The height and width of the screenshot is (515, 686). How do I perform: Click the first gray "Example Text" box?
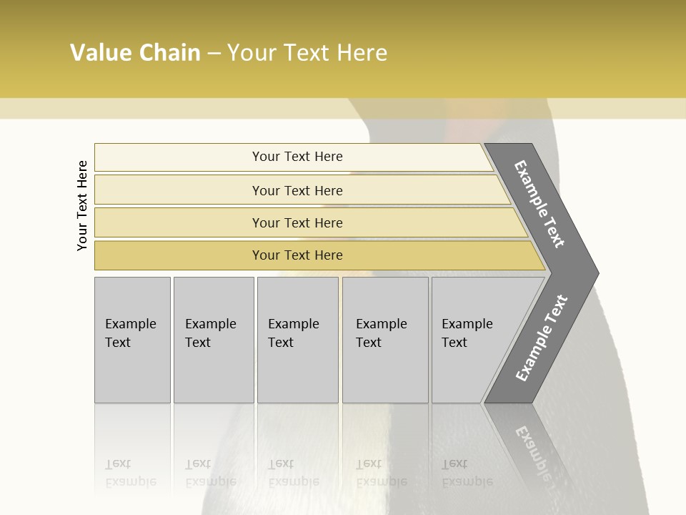click(132, 339)
